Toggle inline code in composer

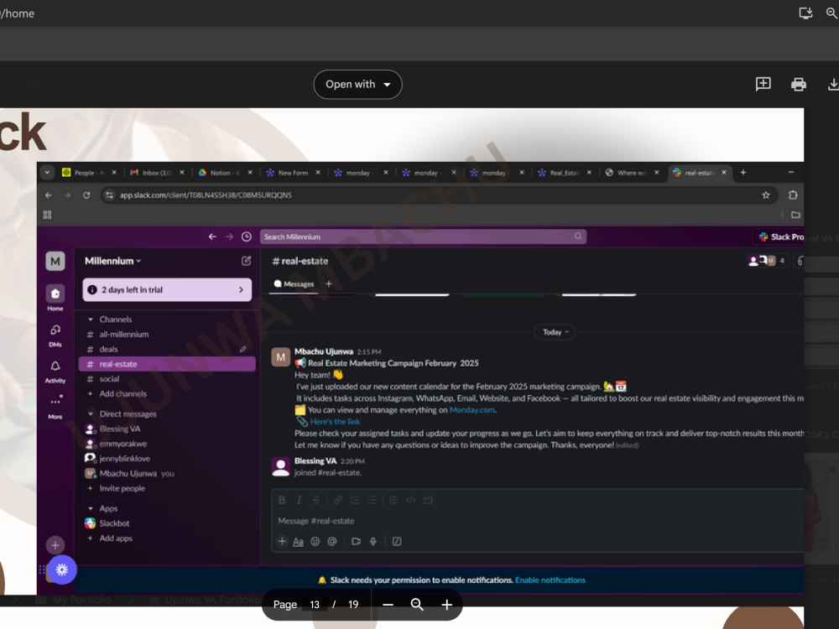click(410, 500)
